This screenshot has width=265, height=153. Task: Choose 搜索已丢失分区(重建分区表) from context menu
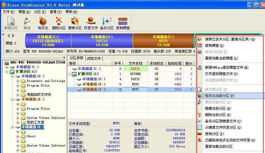point(230,39)
